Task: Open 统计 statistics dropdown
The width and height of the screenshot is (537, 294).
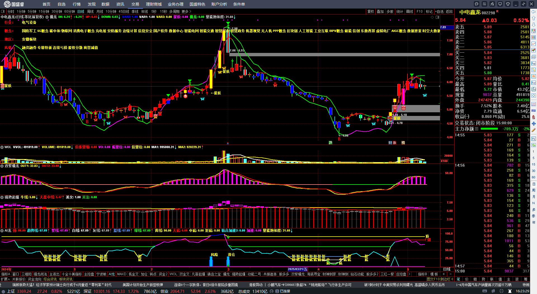Action: (x=400, y=11)
